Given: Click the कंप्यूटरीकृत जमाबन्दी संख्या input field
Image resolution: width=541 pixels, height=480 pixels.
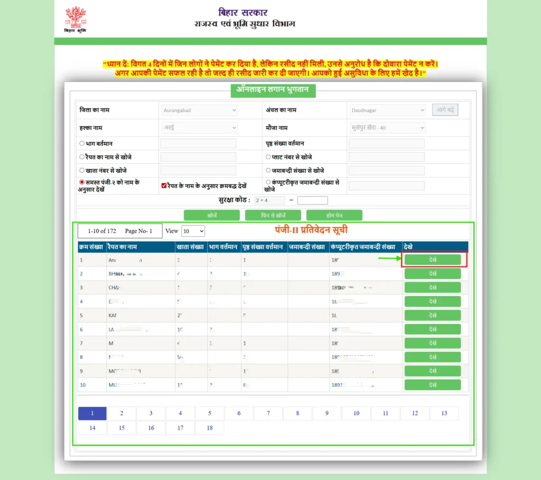Looking at the screenshot, I should [386, 186].
